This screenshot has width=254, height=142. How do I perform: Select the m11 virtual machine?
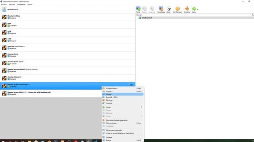click(x=68, y=32)
